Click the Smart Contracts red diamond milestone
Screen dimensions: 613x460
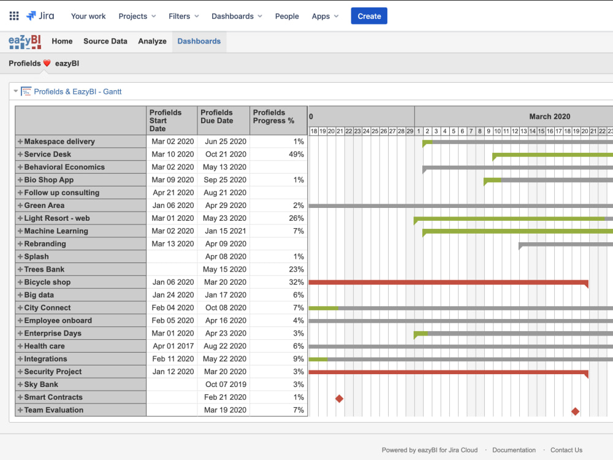tap(340, 399)
